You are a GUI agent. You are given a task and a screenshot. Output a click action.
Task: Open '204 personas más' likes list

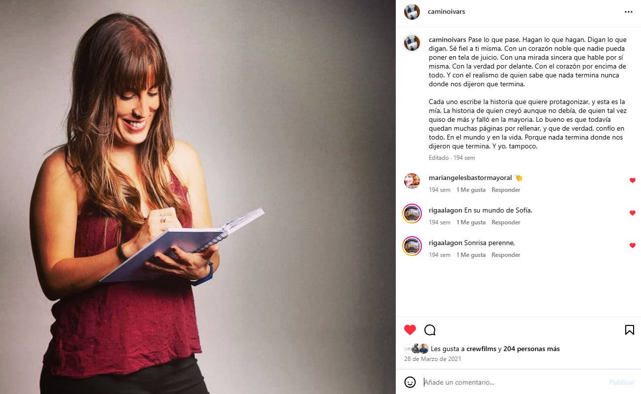click(x=531, y=349)
